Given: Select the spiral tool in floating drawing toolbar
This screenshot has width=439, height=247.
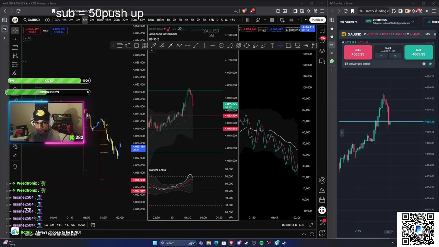Looking at the screenshot, I should click(x=238, y=46).
